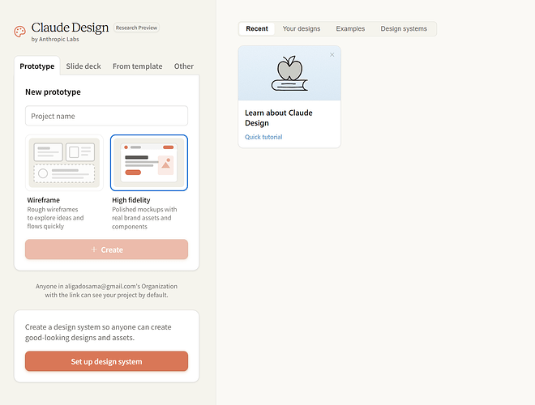Click the Claude Design heading
This screenshot has height=405, width=535.
click(x=70, y=28)
